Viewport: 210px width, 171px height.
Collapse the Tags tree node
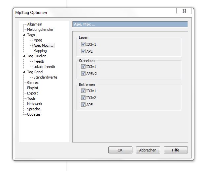pos(24,35)
